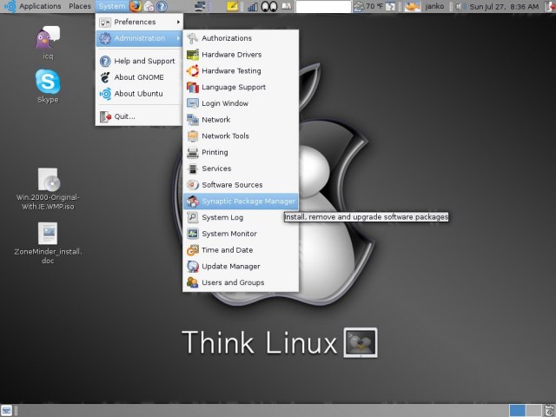
Task: Launch Firefox from the top panel
Action: 136,6
